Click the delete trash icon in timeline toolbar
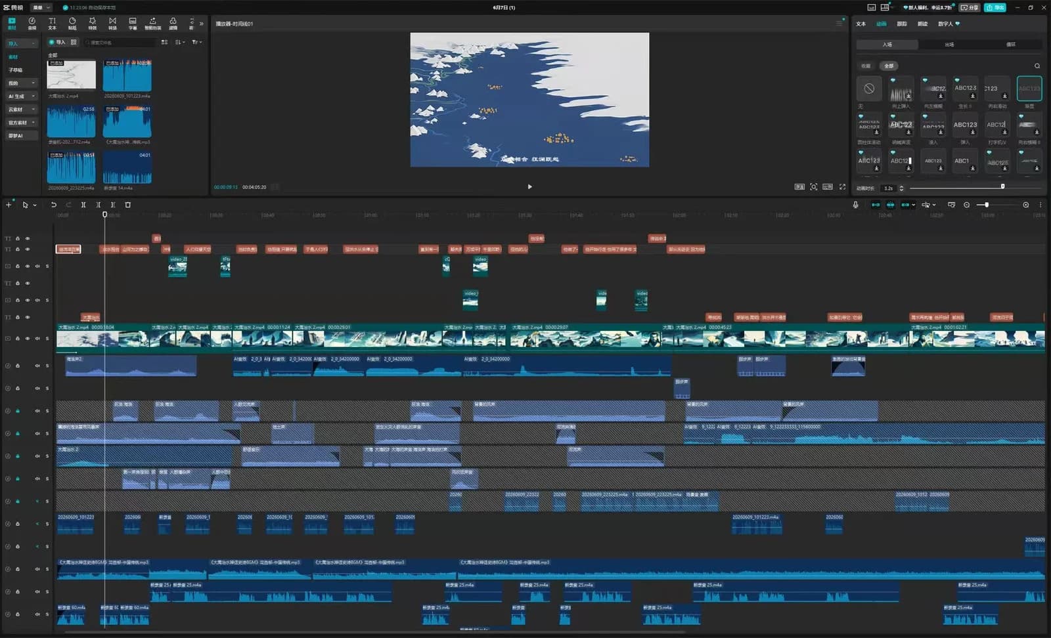The width and height of the screenshot is (1051, 638). coord(128,205)
